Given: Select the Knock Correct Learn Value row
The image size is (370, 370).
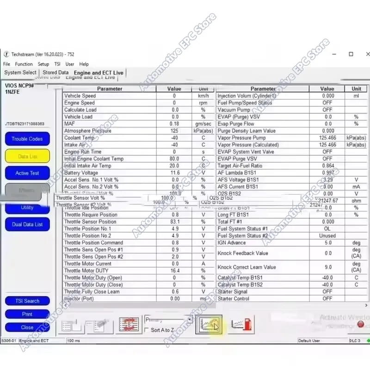Looking at the screenshot, I should coord(292,267).
